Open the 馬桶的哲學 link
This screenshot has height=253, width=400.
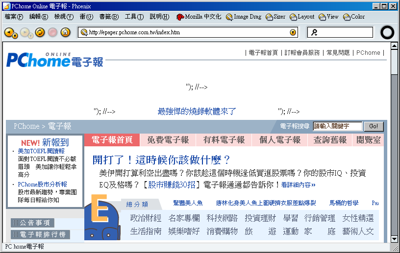344,203
